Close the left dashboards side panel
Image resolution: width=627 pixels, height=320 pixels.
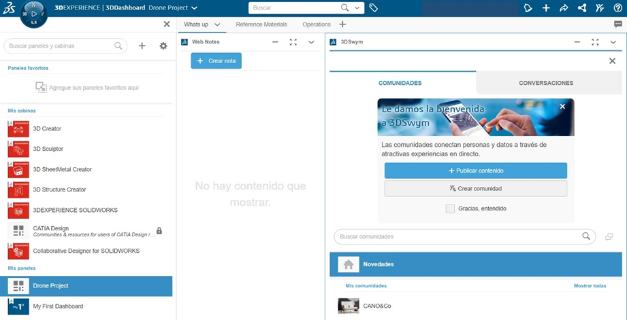click(167, 24)
